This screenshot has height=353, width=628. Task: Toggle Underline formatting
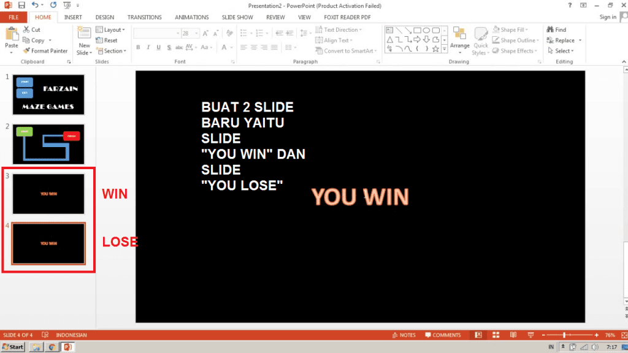159,47
